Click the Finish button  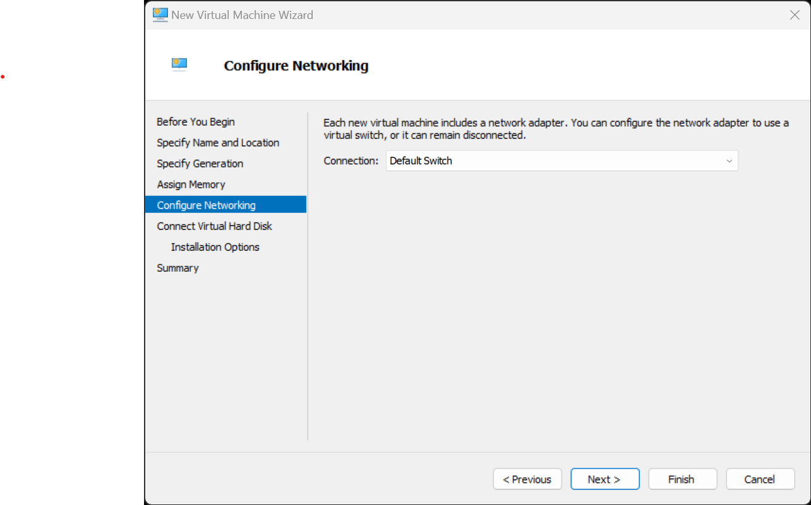(683, 479)
